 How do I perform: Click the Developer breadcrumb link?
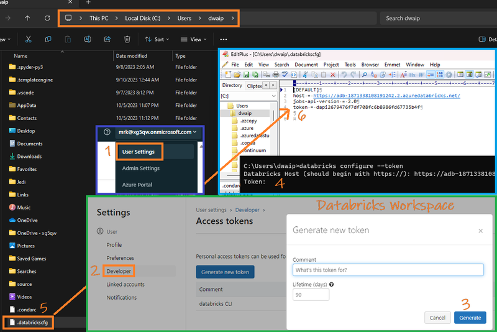tap(247, 210)
